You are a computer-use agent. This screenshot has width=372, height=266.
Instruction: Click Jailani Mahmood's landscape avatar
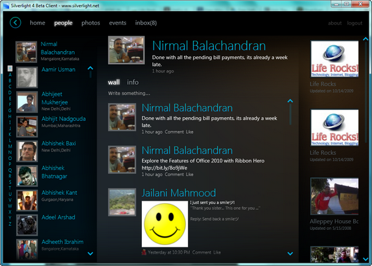pyautogui.click(x=122, y=203)
